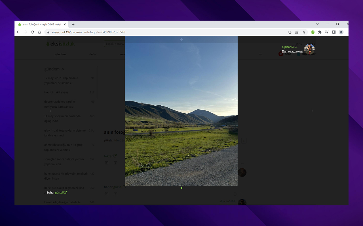363x226 pixels.
Task: Downvote the 'bahar görsel' entry
Action: 115,194
